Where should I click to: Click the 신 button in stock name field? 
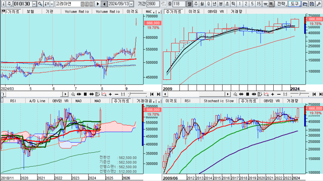[x=82, y=4]
